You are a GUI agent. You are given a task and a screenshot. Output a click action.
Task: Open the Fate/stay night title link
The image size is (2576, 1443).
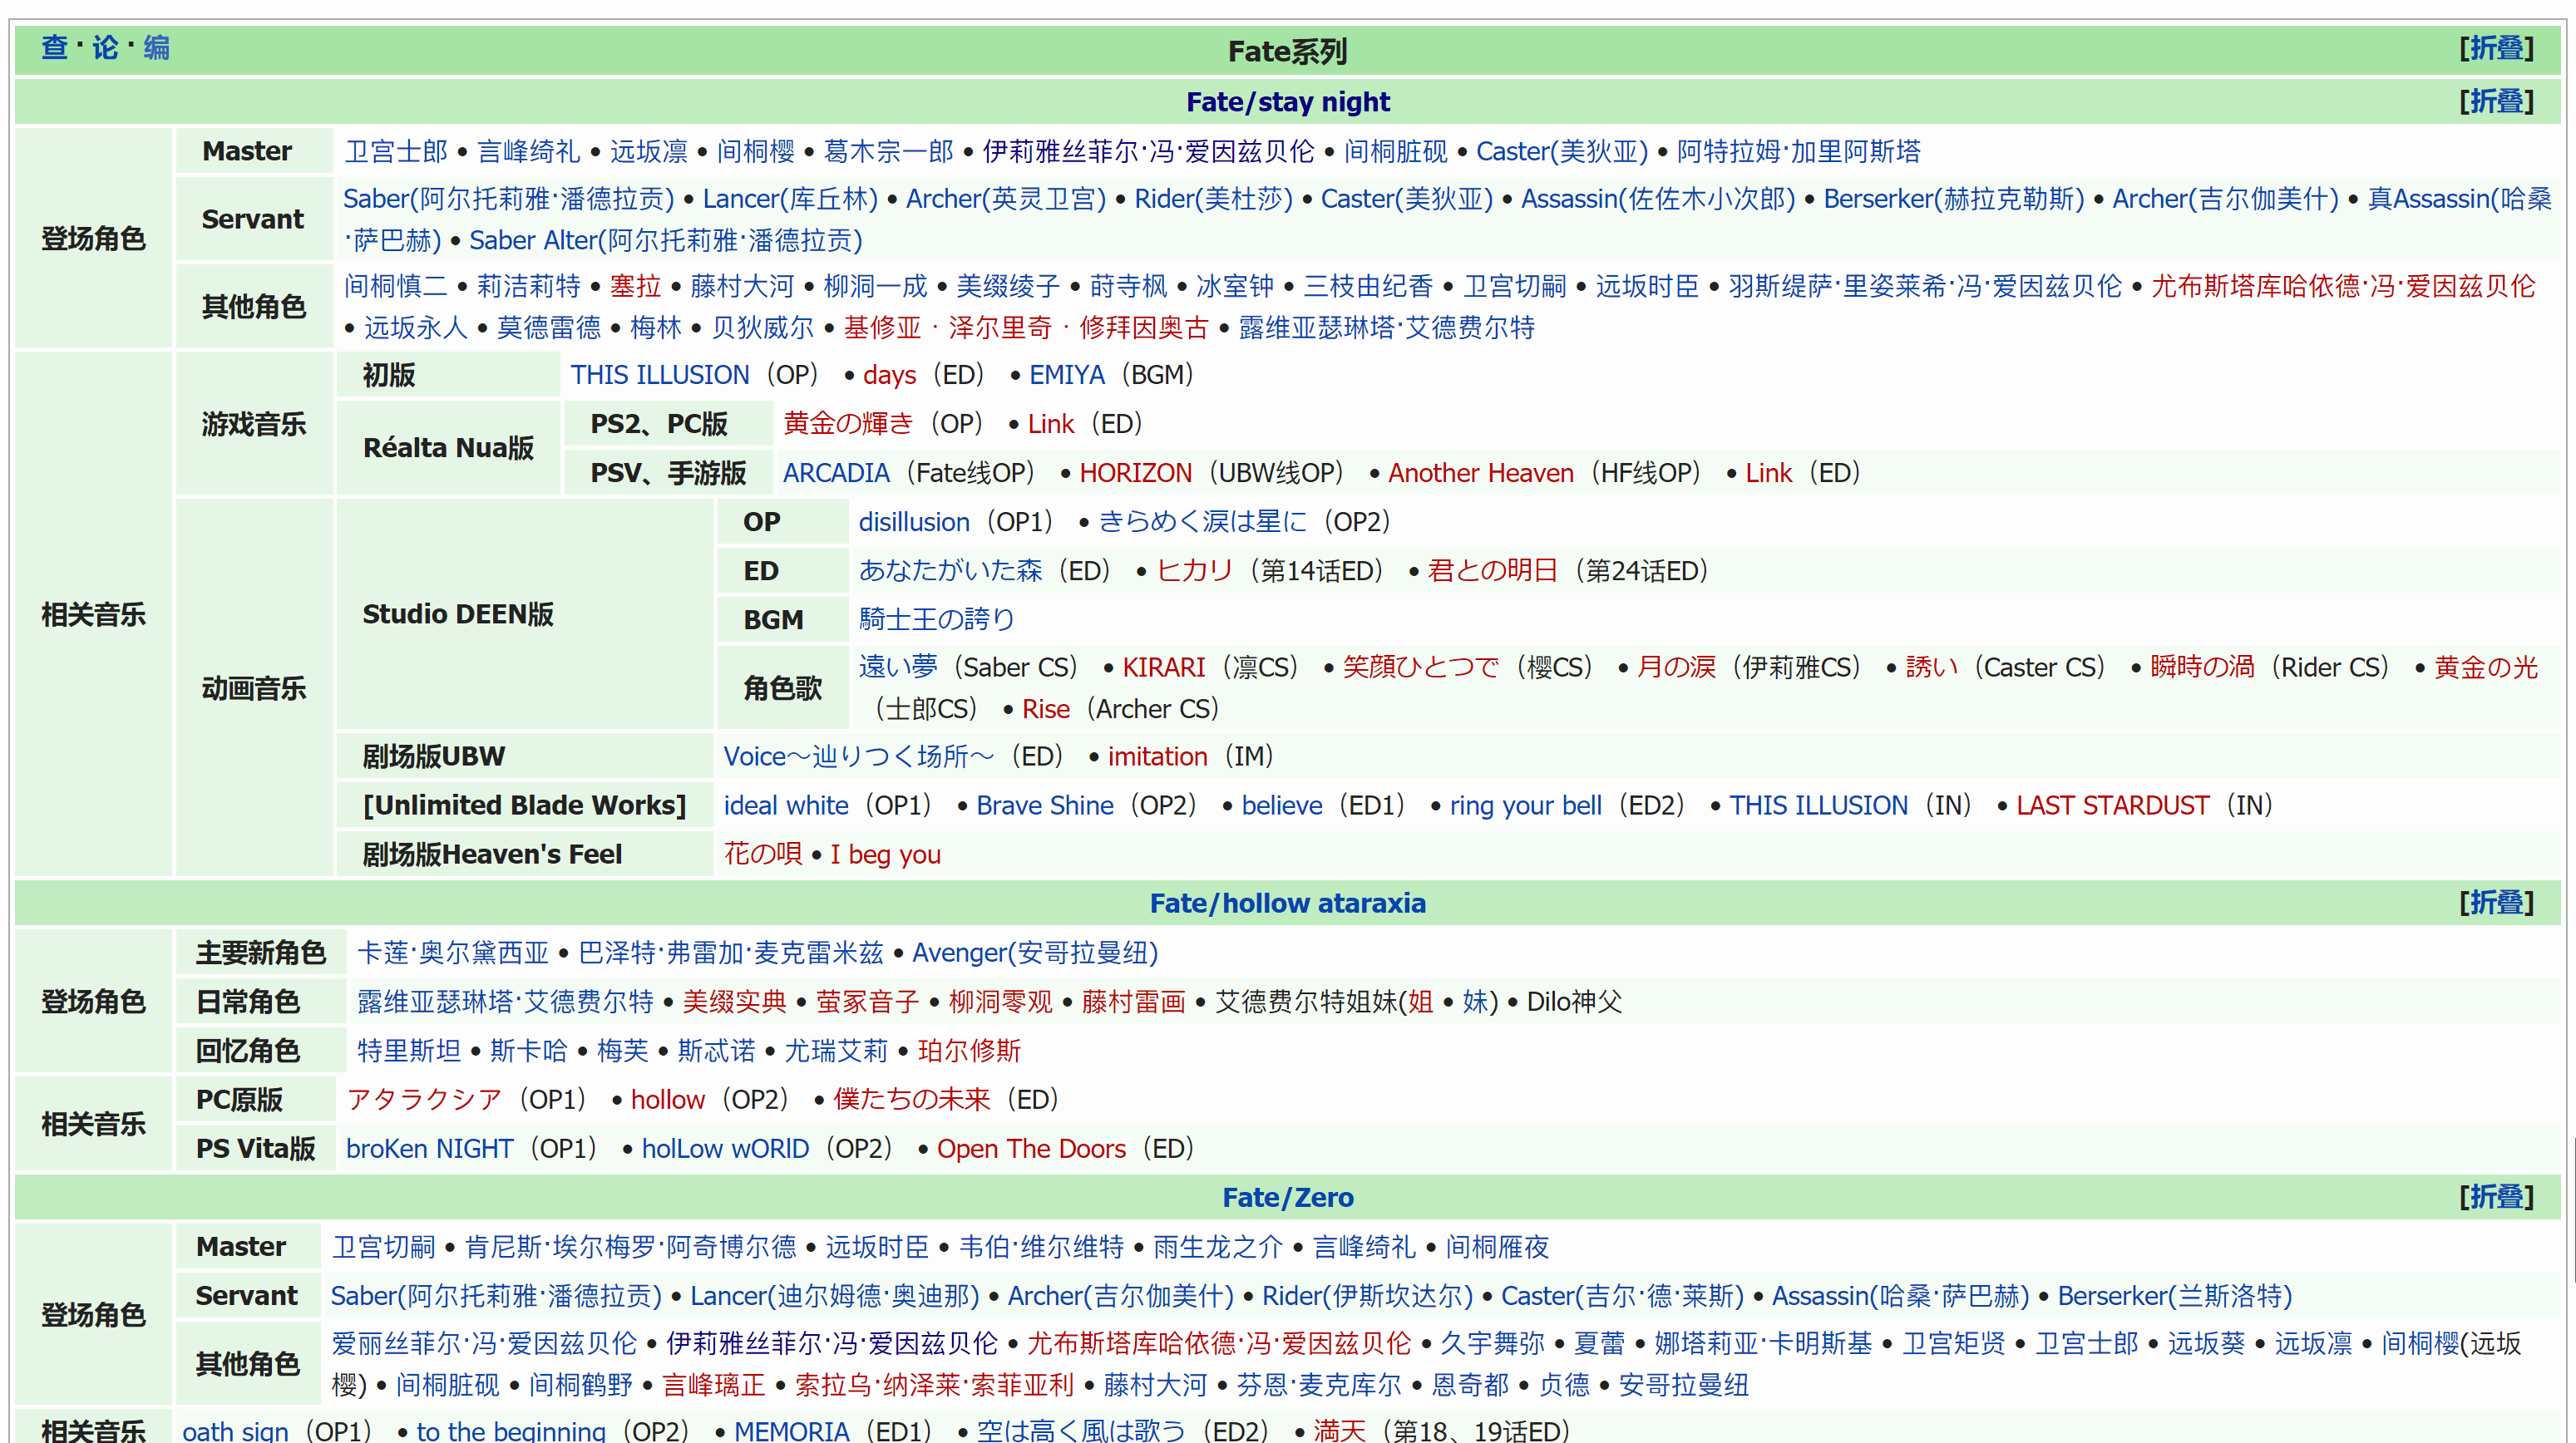(x=1287, y=102)
